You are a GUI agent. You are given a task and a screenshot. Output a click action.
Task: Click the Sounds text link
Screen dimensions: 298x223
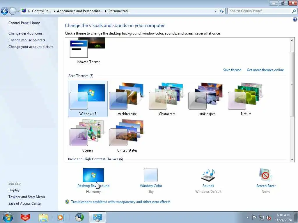pyautogui.click(x=208, y=186)
